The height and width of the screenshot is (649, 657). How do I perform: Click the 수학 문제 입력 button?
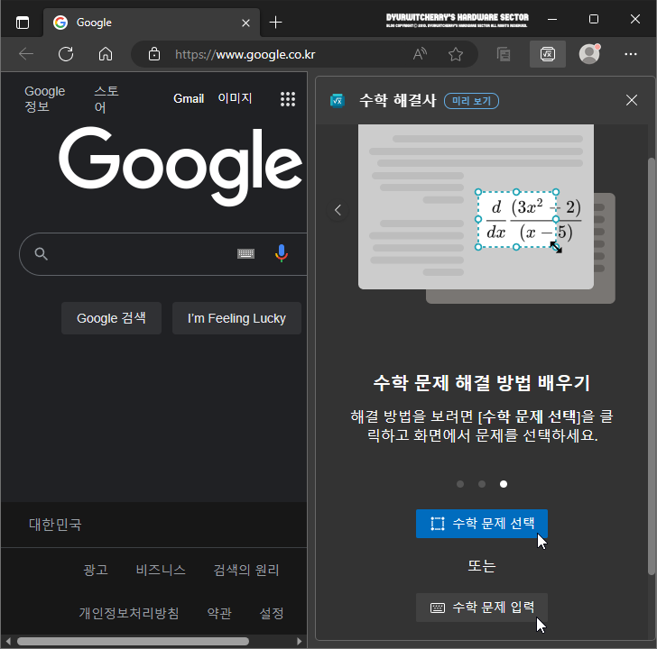(482, 608)
